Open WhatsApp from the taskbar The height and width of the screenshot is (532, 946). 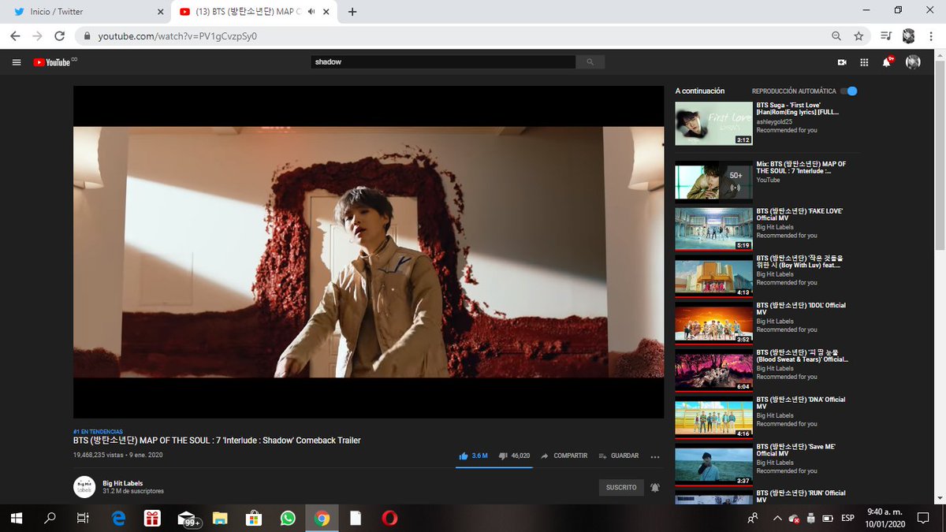coord(287,518)
